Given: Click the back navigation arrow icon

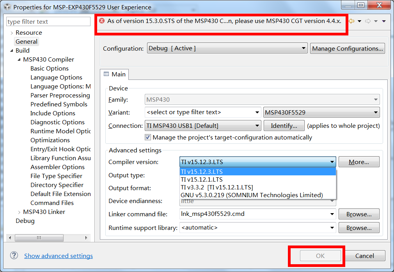Looking at the screenshot, I should [352, 21].
